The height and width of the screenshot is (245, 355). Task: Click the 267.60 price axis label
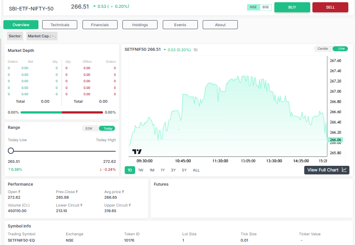pos(336,61)
